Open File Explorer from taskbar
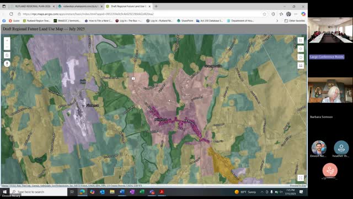Viewport: 353px width, 199px height. pyautogui.click(x=112, y=192)
